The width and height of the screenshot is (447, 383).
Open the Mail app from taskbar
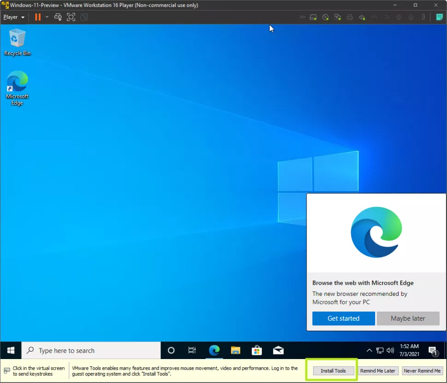coord(278,350)
